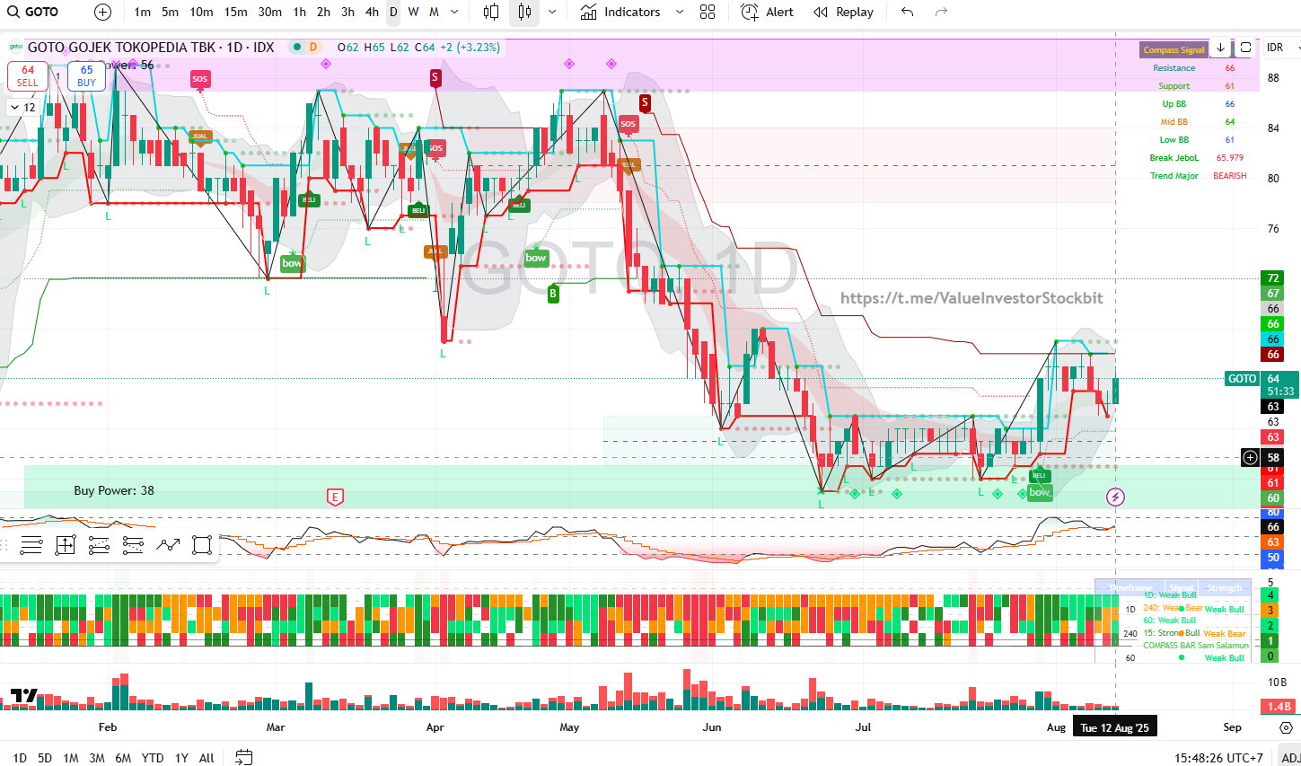Select the 1m timeframe
Screen dimensions: 1301x766
(x=142, y=12)
